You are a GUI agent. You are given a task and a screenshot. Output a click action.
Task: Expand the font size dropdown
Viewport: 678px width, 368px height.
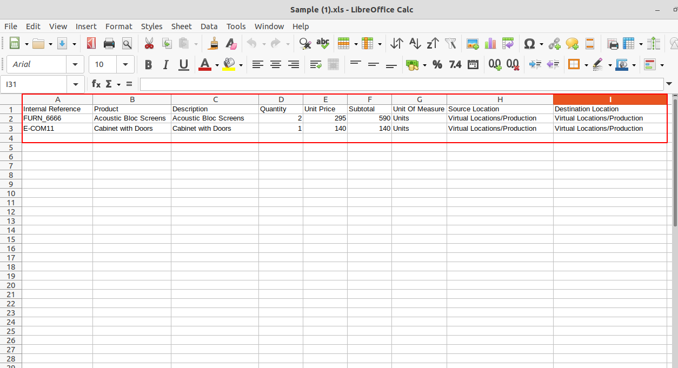click(x=125, y=64)
